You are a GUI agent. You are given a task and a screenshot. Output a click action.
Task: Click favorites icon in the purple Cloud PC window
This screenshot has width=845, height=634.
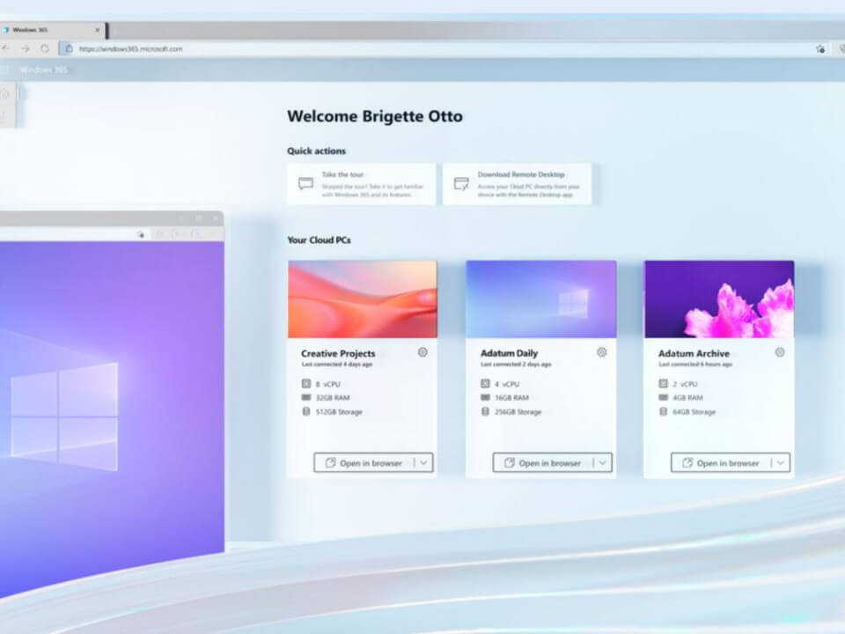click(141, 234)
